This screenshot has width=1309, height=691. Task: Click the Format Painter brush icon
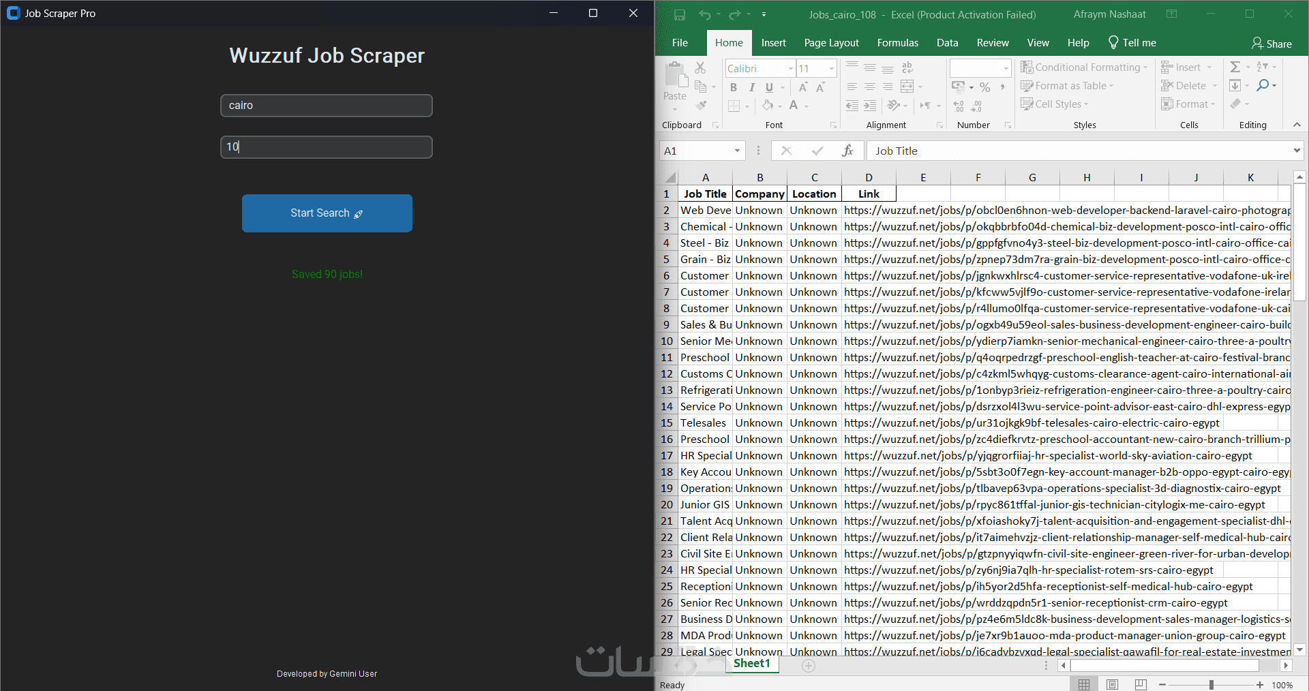(701, 106)
